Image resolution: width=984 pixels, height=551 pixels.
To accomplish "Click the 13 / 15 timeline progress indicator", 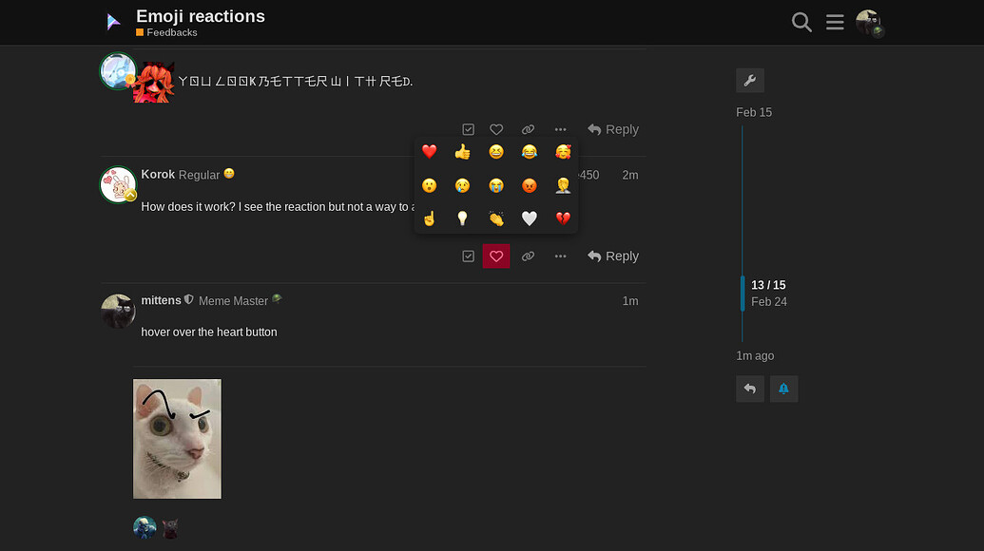I will click(x=768, y=285).
